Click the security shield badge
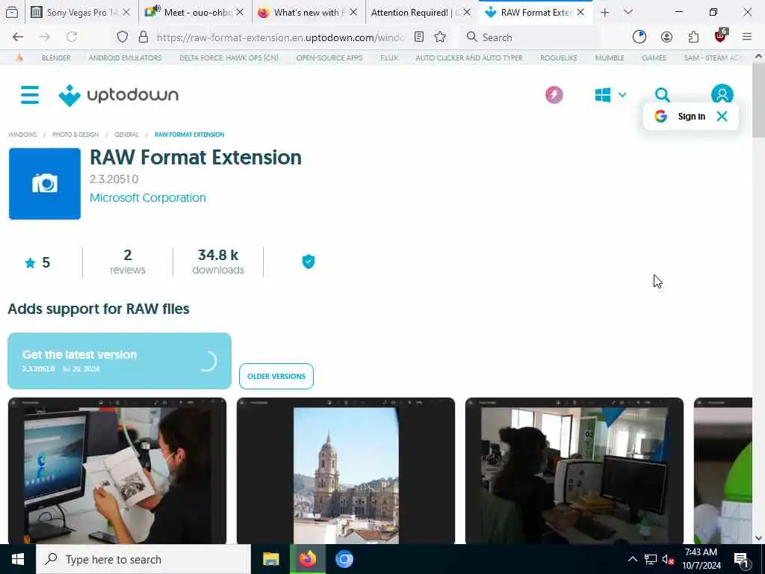The height and width of the screenshot is (574, 765). pos(309,262)
